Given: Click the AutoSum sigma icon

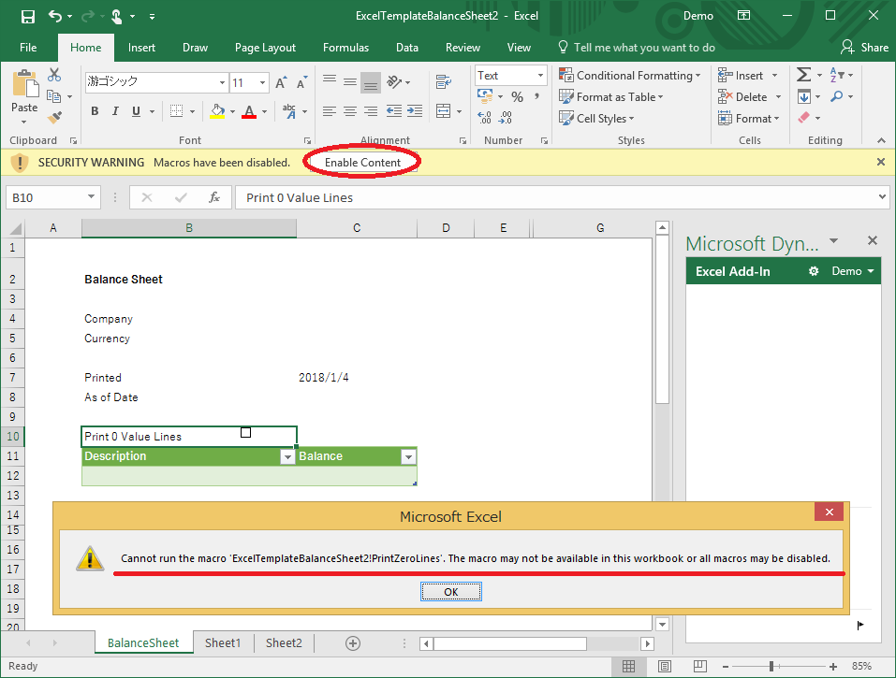Looking at the screenshot, I should tap(803, 75).
